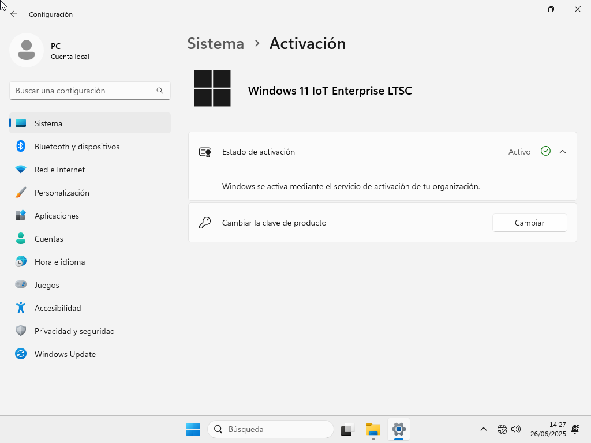591x443 pixels.
Task: Click the taskbar Búsqueda search box
Action: click(270, 429)
